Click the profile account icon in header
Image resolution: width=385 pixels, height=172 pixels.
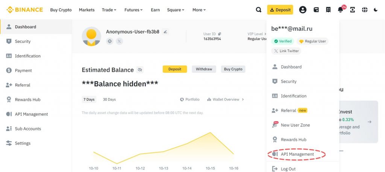pos(303,10)
